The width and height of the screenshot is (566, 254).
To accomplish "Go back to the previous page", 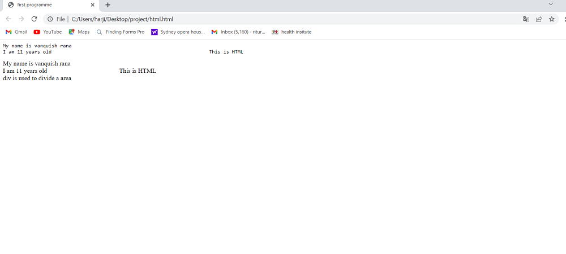I will pyautogui.click(x=8, y=19).
